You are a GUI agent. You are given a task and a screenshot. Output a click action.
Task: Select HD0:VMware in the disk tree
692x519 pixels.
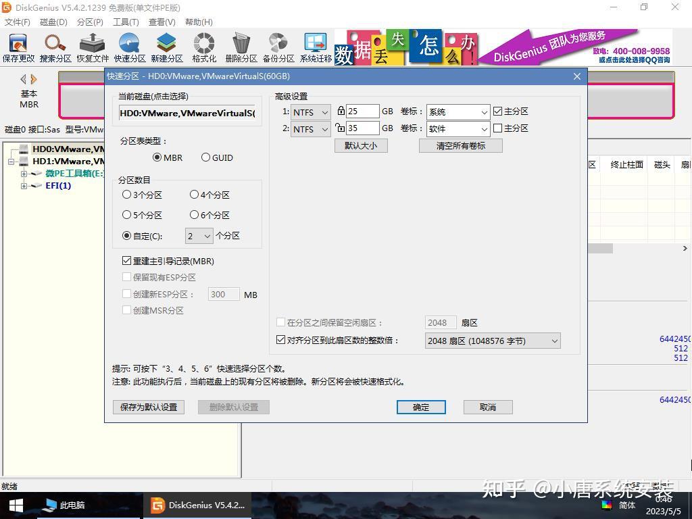(x=68, y=149)
